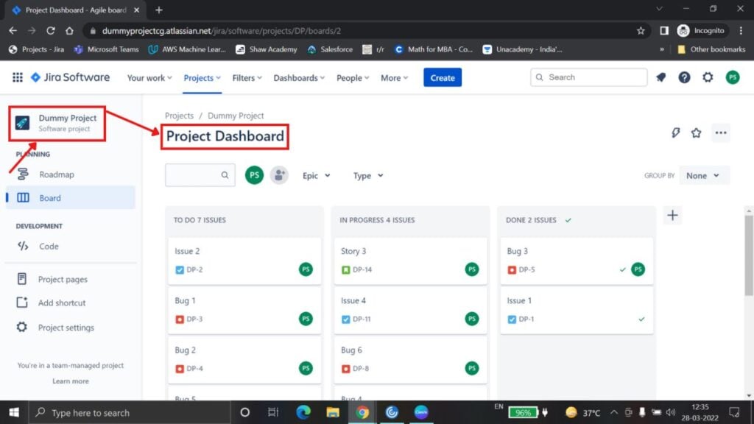Open the Bug 6 card
Viewport: 754px width, 424px height.
tap(410, 359)
